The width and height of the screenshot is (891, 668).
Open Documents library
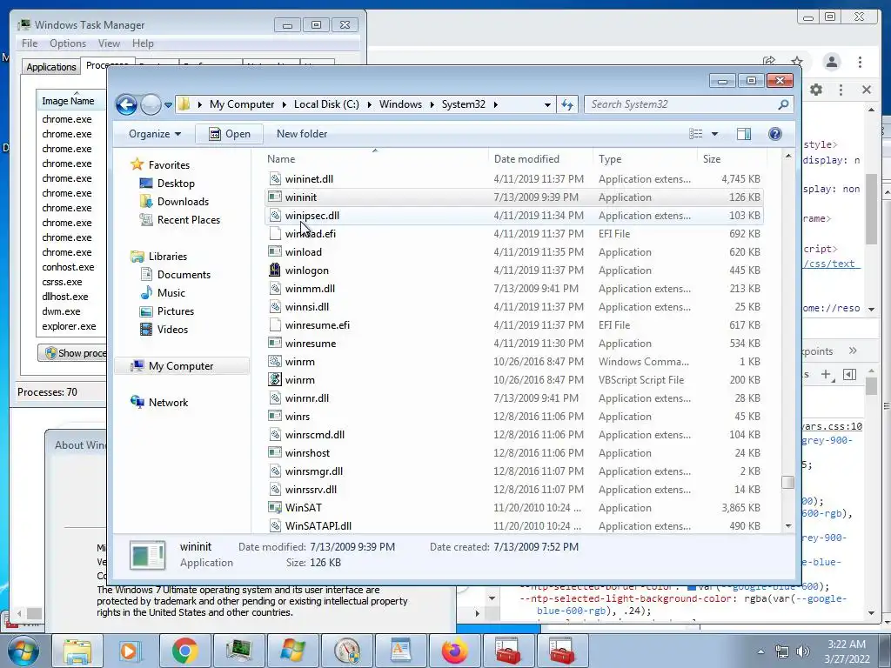tap(184, 275)
